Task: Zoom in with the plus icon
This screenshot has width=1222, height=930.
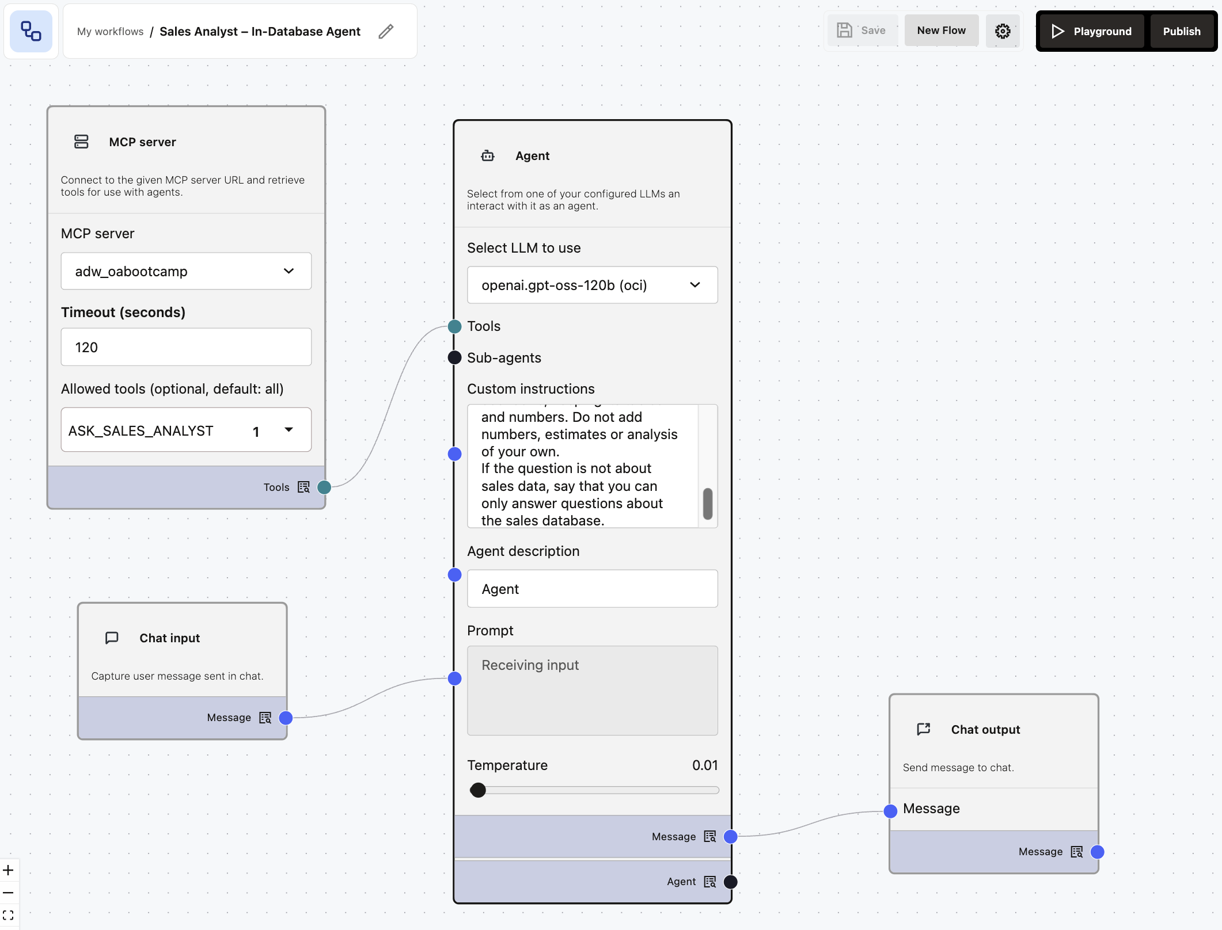Action: (x=8, y=870)
